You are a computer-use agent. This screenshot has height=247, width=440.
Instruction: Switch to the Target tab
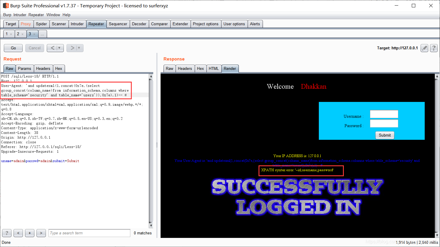point(11,24)
